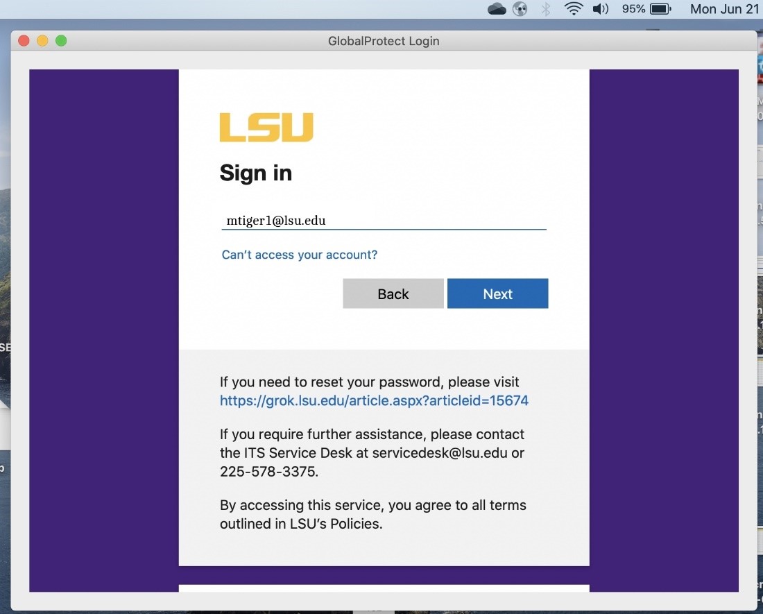Open the volume control in the menu bar
Screen dimensions: 763x614
click(601, 9)
